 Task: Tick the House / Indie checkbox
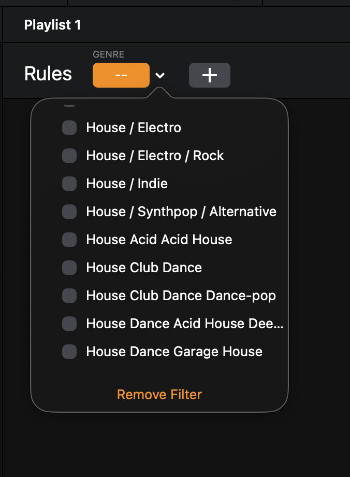69,184
